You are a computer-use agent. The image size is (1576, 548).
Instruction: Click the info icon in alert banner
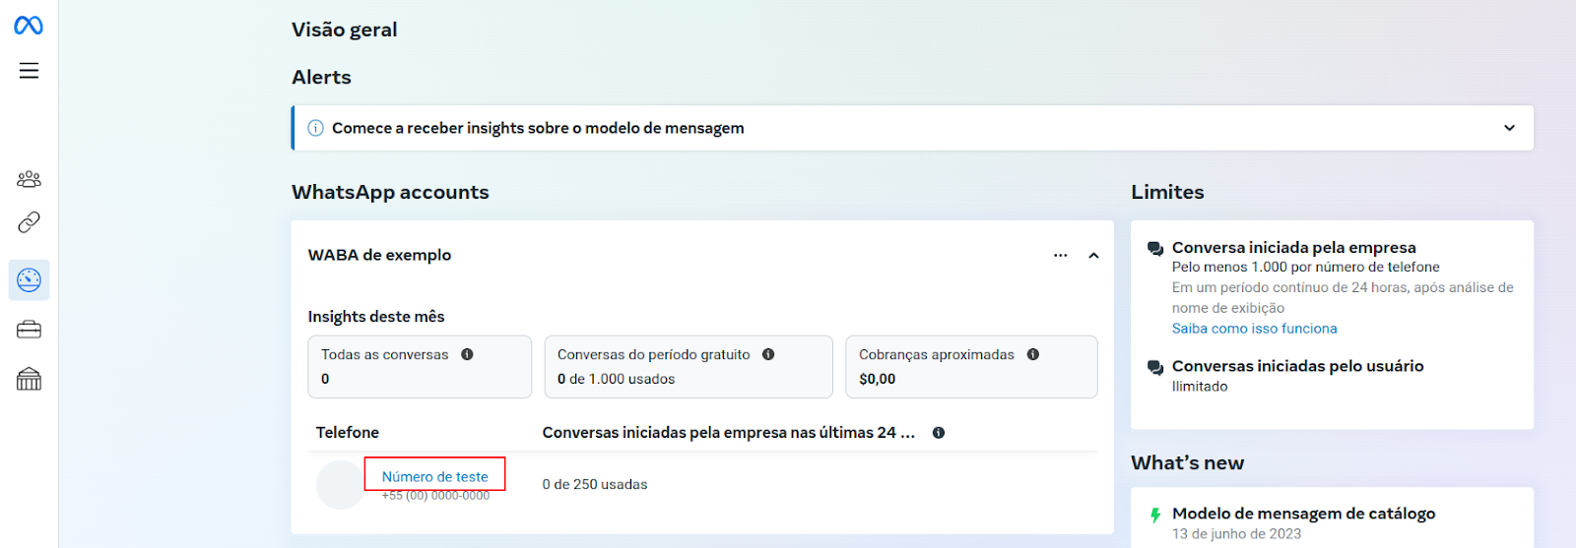(316, 128)
